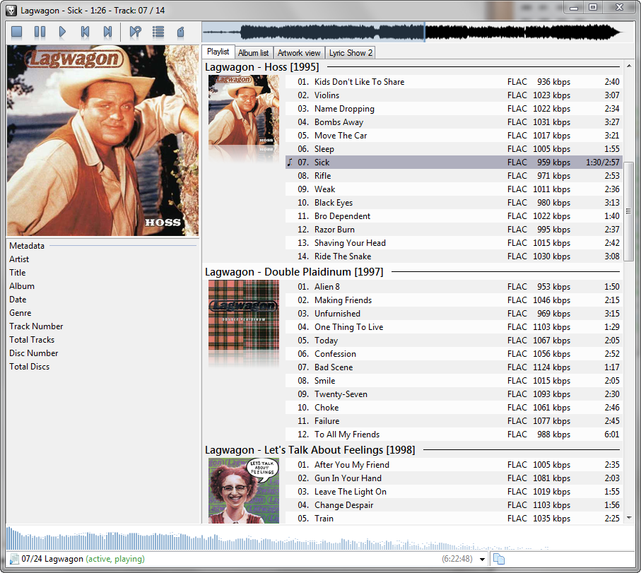This screenshot has height=573, width=641.
Task: Select the track Violins
Action: tap(454, 95)
